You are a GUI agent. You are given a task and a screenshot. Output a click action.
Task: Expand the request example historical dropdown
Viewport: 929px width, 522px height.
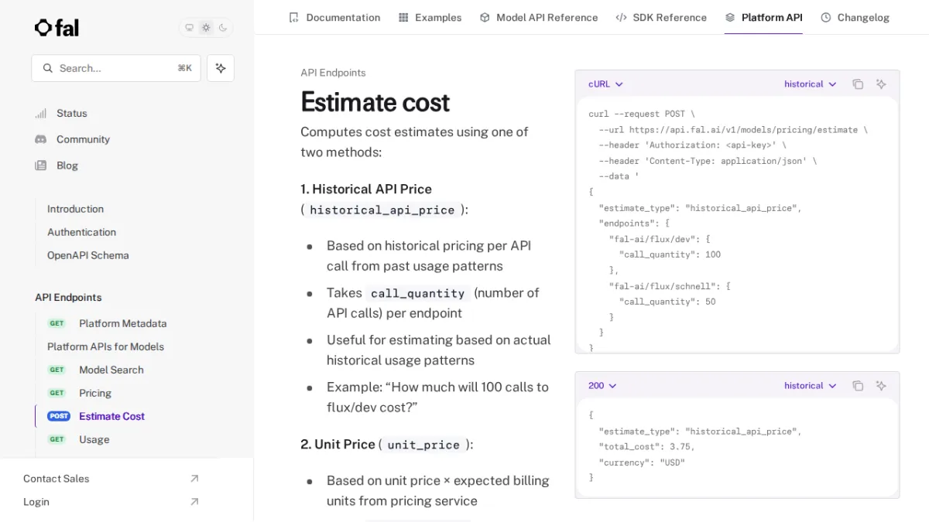(811, 84)
